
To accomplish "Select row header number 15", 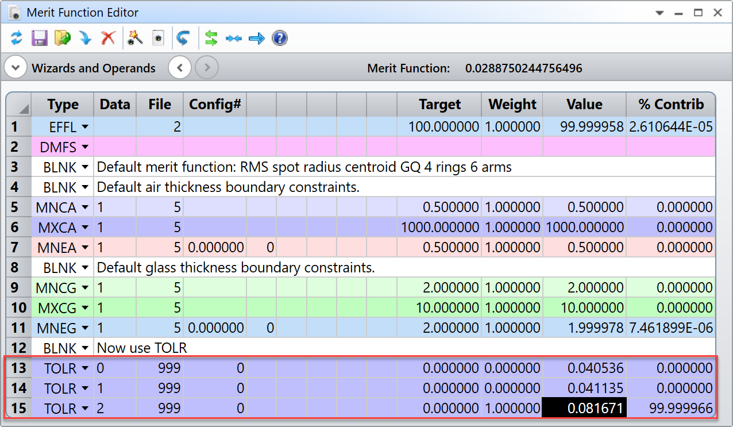I will (18, 409).
